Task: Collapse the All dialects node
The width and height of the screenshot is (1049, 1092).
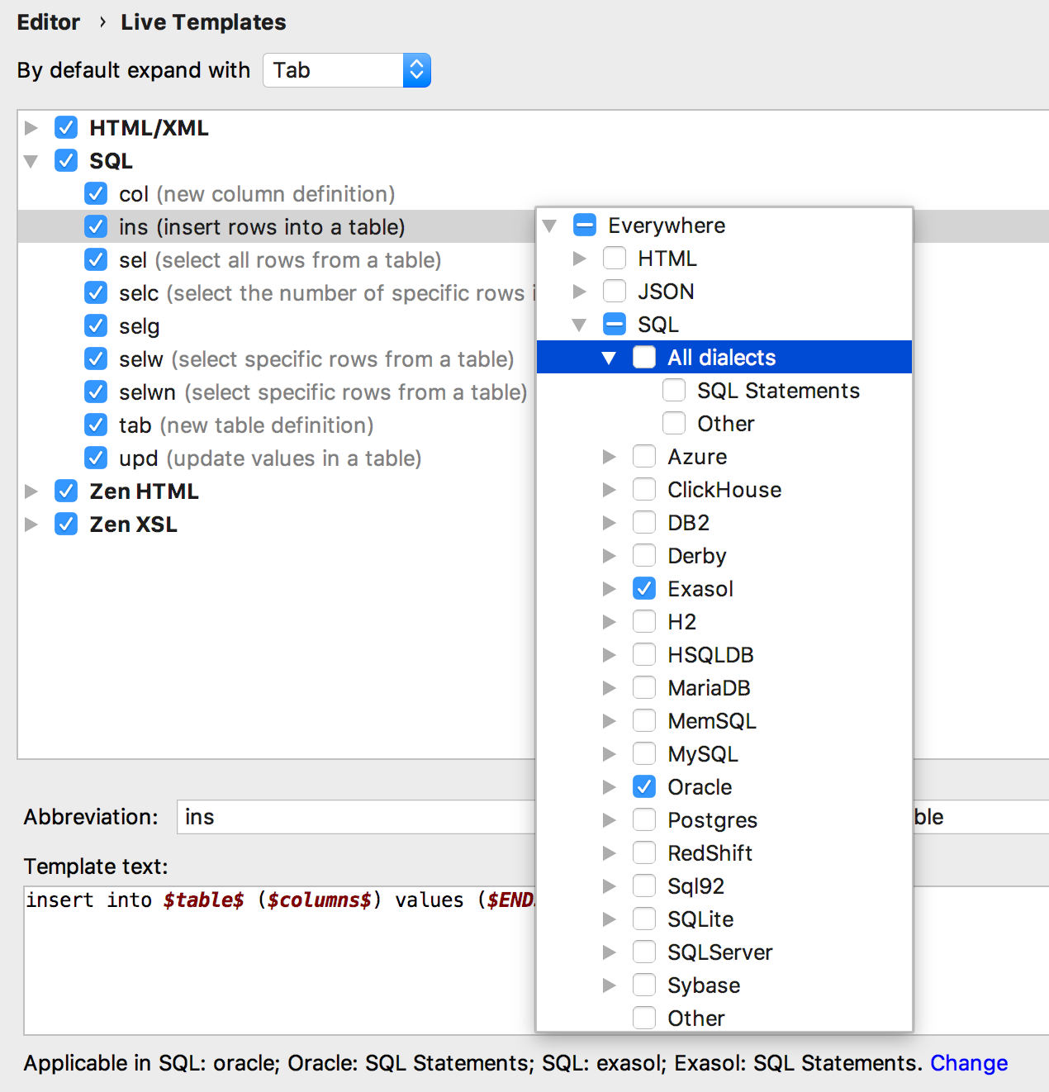Action: click(610, 358)
